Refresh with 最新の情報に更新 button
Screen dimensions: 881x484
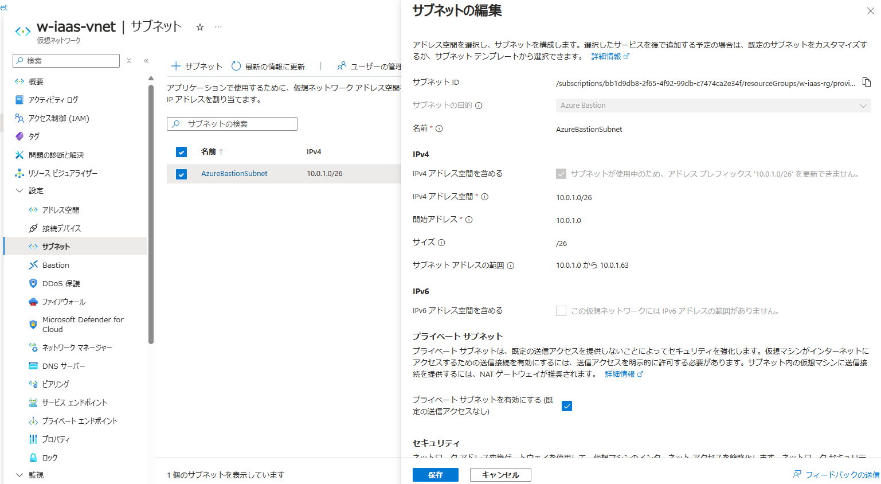point(268,67)
